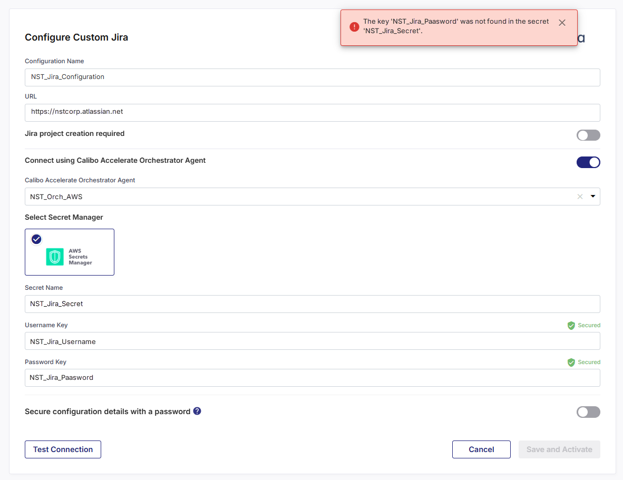The image size is (623, 480).
Task: Click the Secured shield beside Password Key
Action: 571,362
